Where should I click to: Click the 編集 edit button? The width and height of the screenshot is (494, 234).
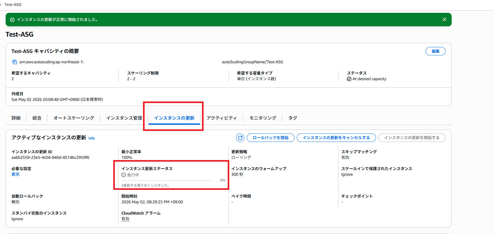(x=435, y=51)
